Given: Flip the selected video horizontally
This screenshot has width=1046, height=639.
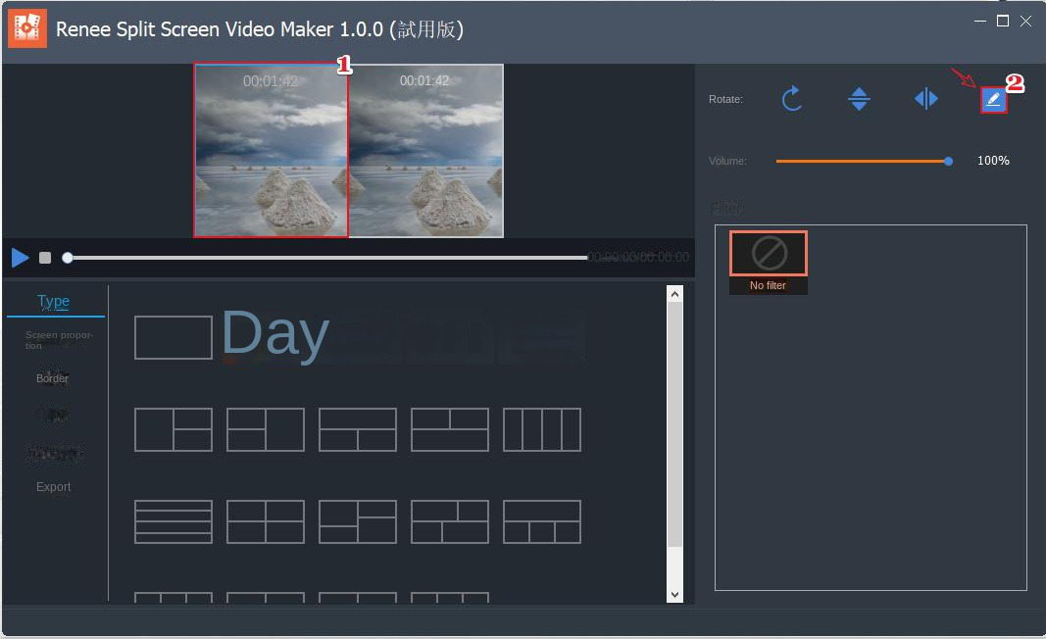Looking at the screenshot, I should point(925,98).
